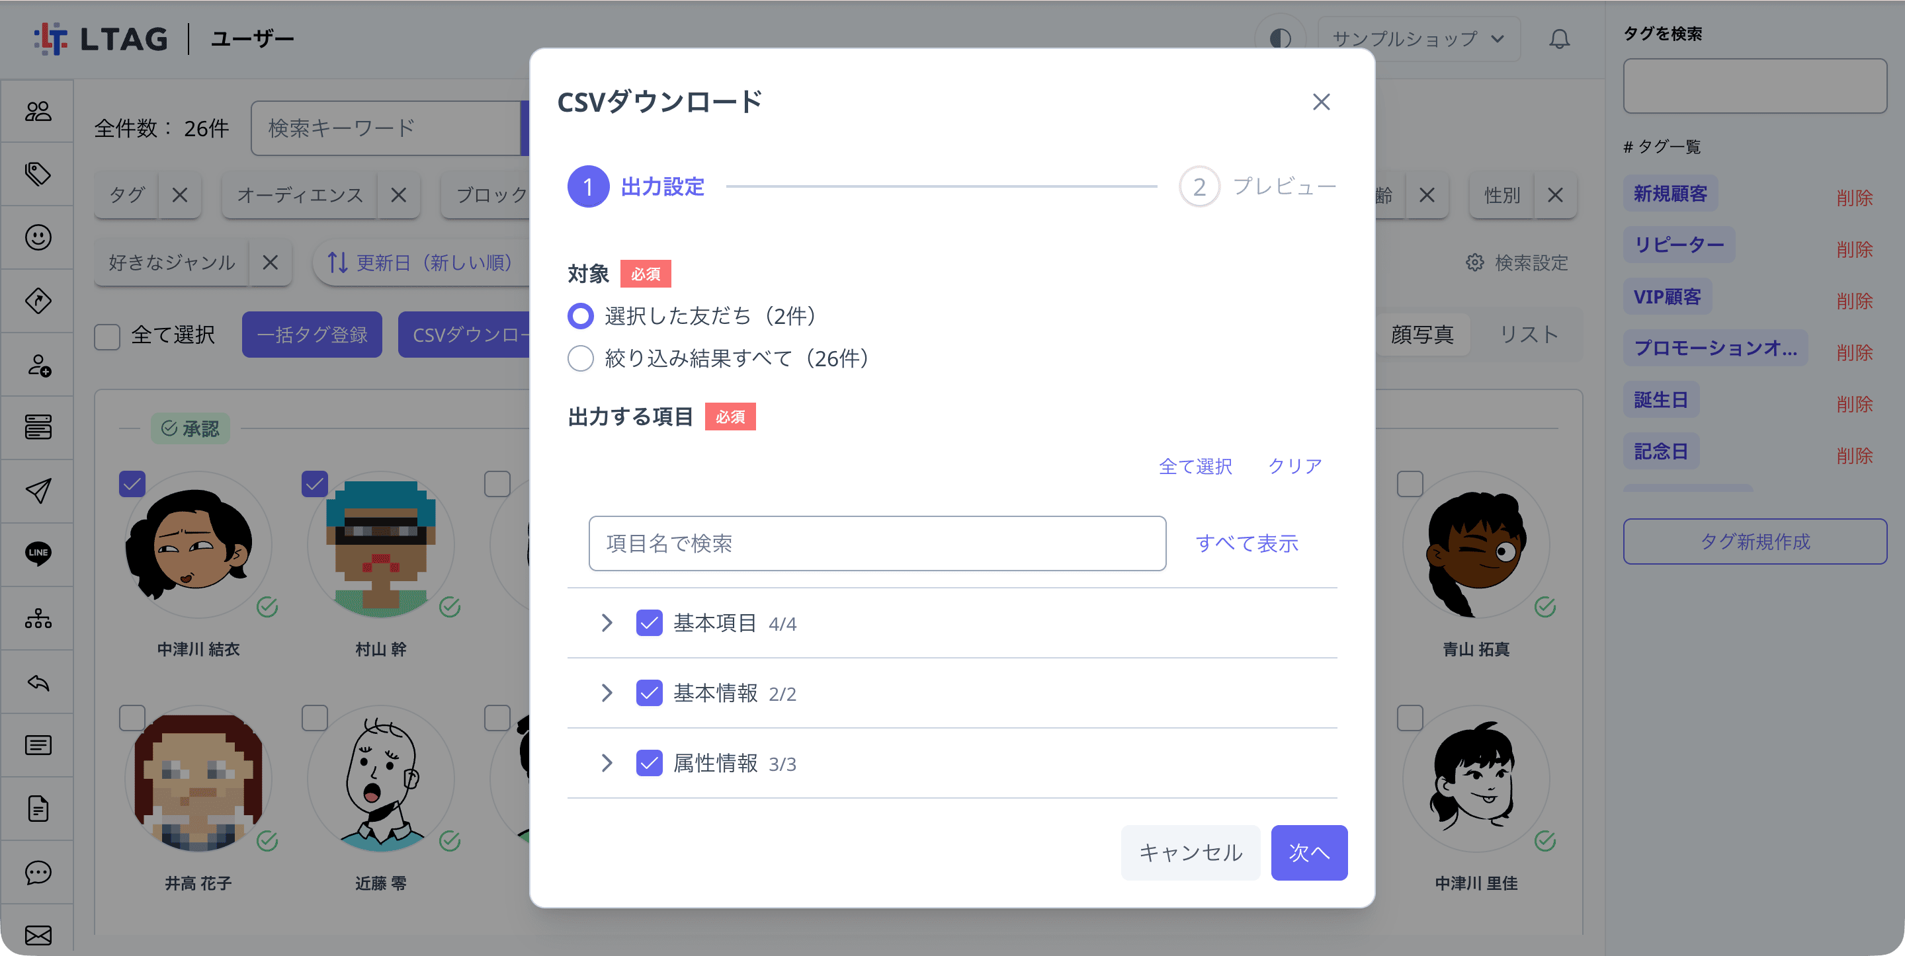Viewport: 1905px width, 956px height.
Task: Open the stacked list icon in the sidebar
Action: (x=38, y=427)
